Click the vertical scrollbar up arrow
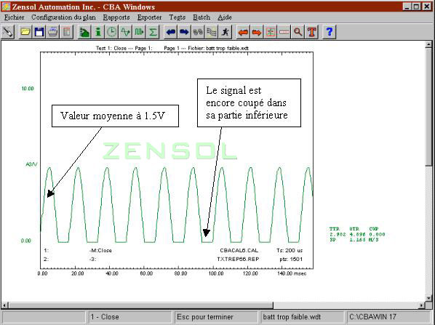The image size is (435, 325). (x=428, y=44)
